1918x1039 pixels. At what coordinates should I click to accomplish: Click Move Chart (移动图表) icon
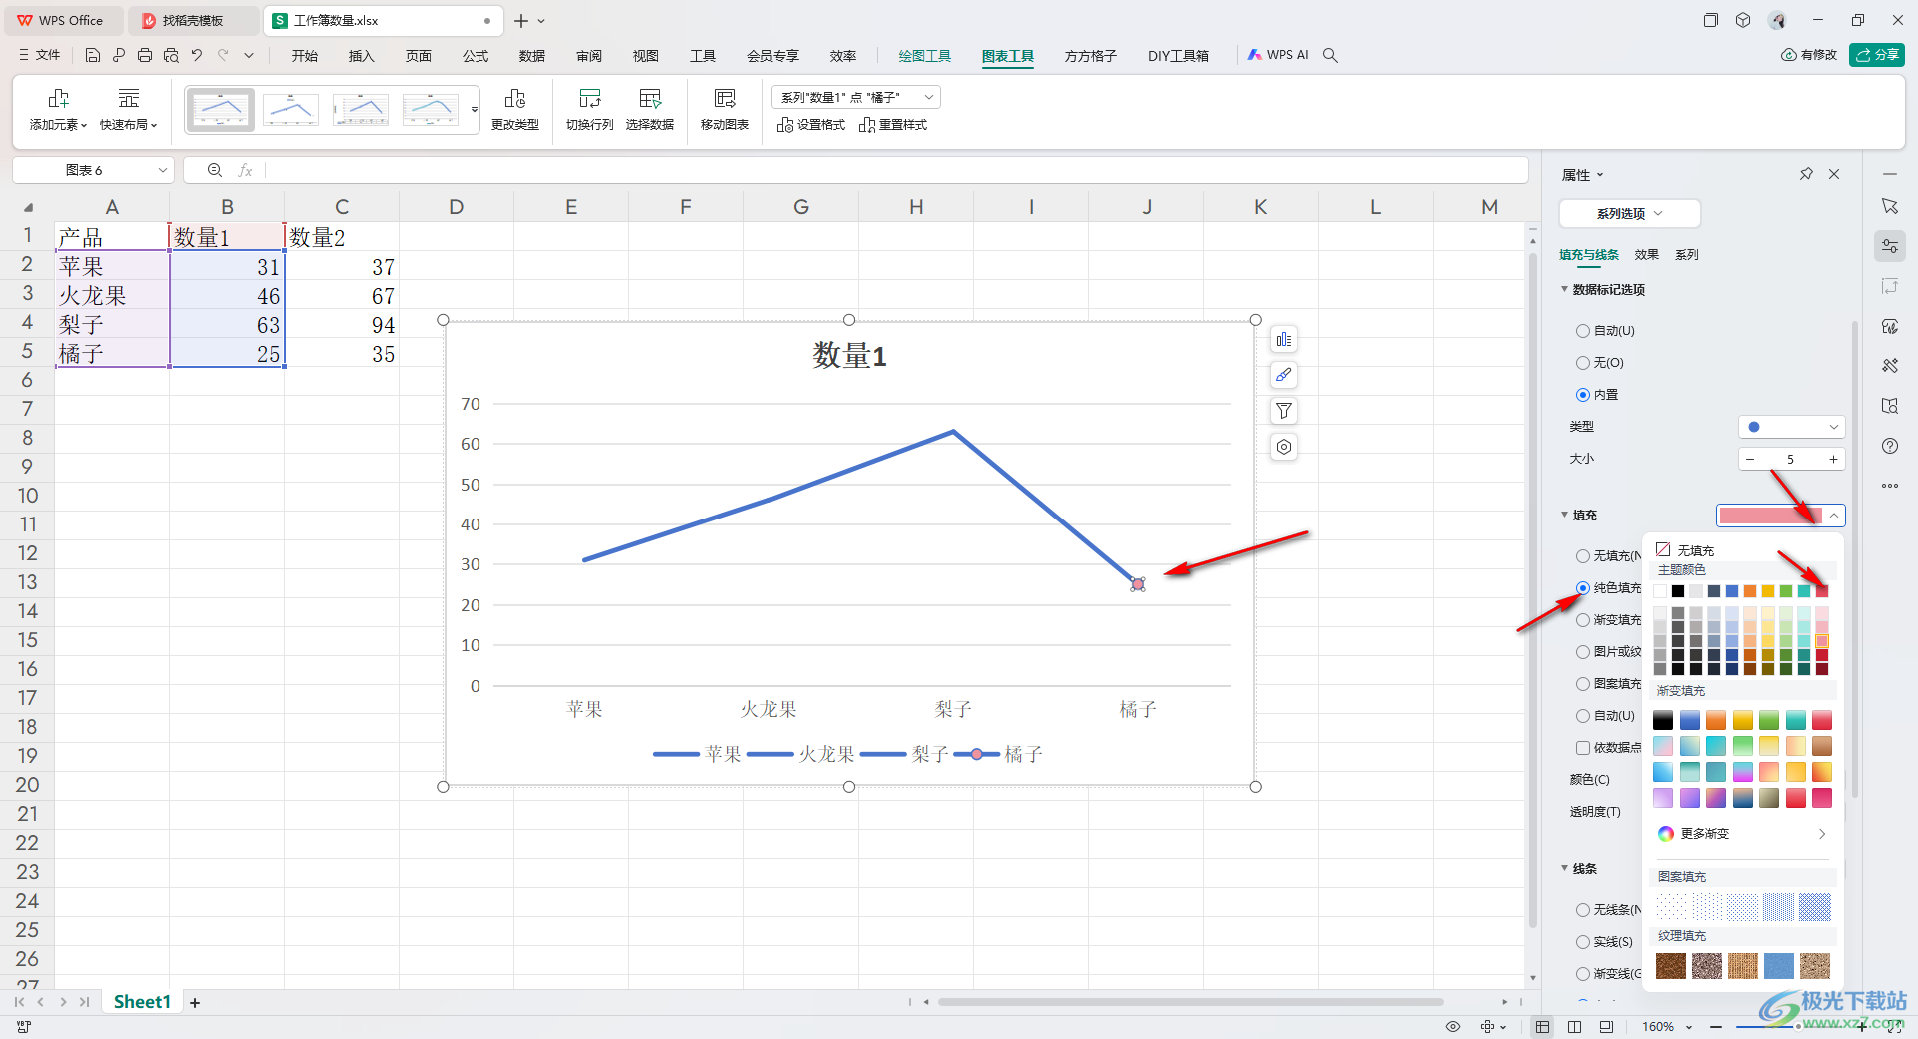725,109
